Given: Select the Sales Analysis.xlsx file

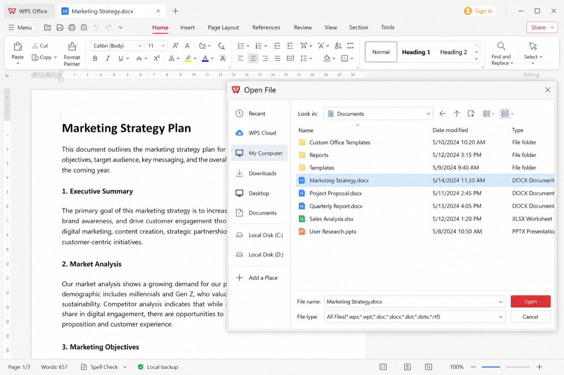Looking at the screenshot, I should [x=425, y=219].
